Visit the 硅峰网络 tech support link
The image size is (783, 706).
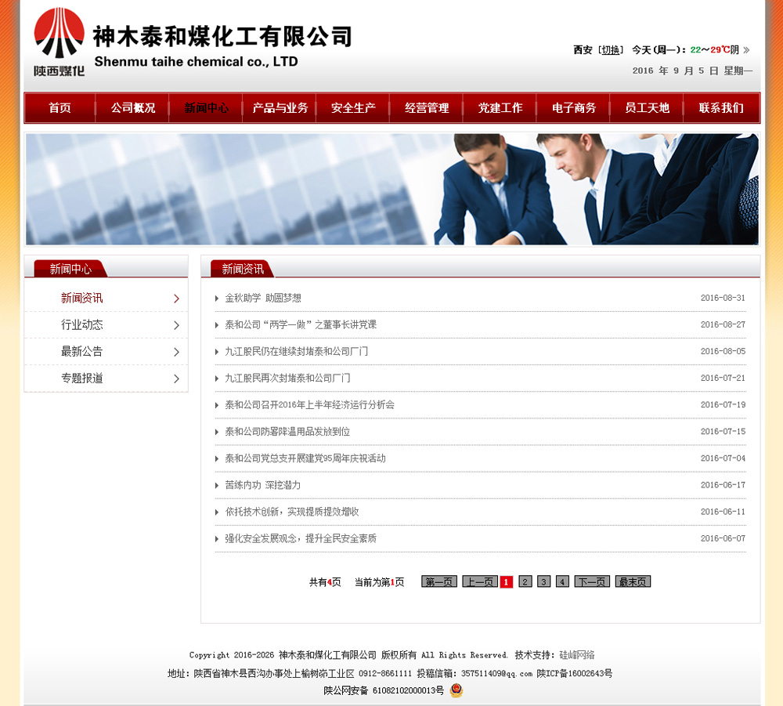576,655
